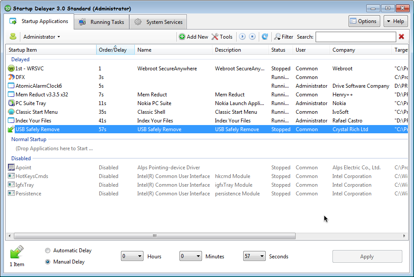The image size is (414, 277).
Task: Click the Name column header
Action: (x=173, y=49)
